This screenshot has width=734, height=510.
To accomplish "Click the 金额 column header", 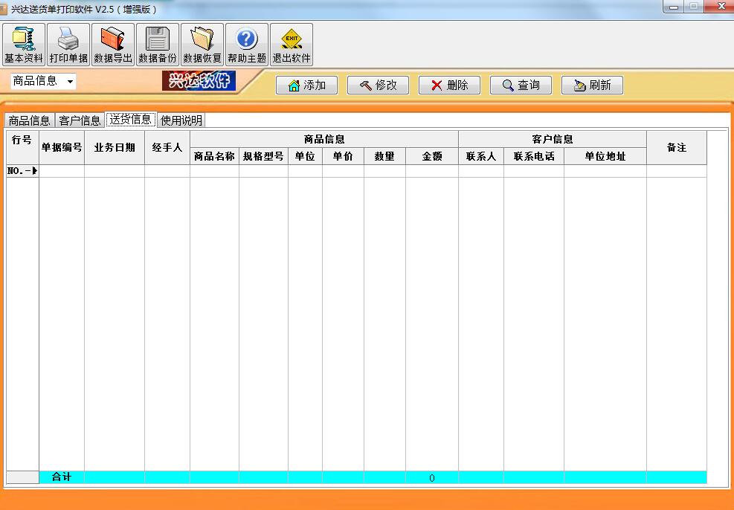I will click(x=432, y=156).
